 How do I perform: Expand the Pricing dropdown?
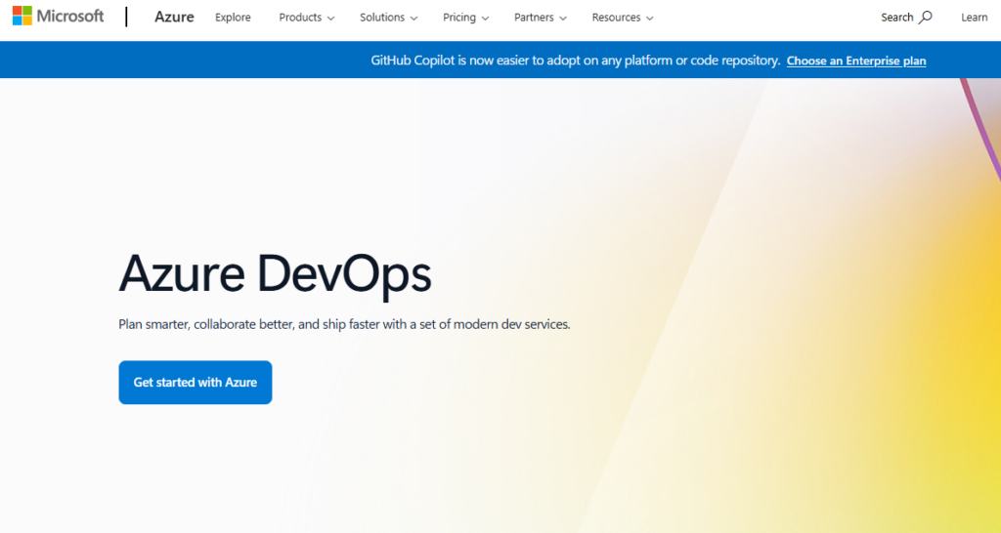coord(465,18)
